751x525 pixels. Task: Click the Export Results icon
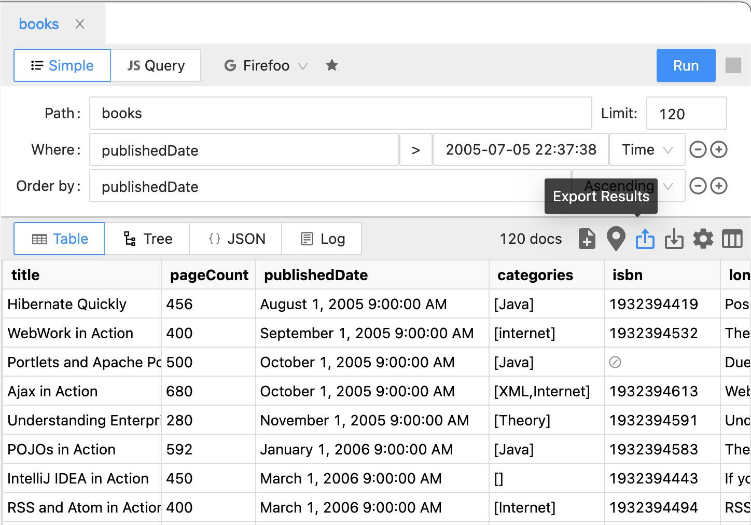tap(645, 239)
